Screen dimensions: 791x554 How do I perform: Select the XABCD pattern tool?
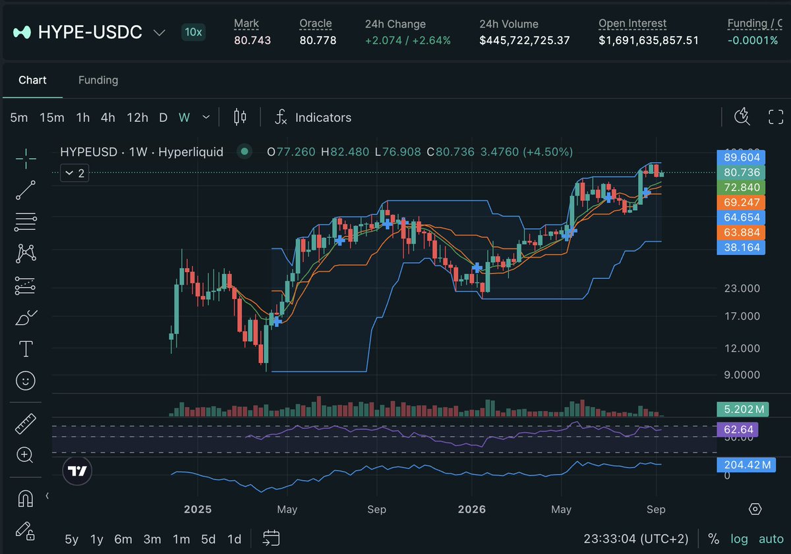coord(26,253)
